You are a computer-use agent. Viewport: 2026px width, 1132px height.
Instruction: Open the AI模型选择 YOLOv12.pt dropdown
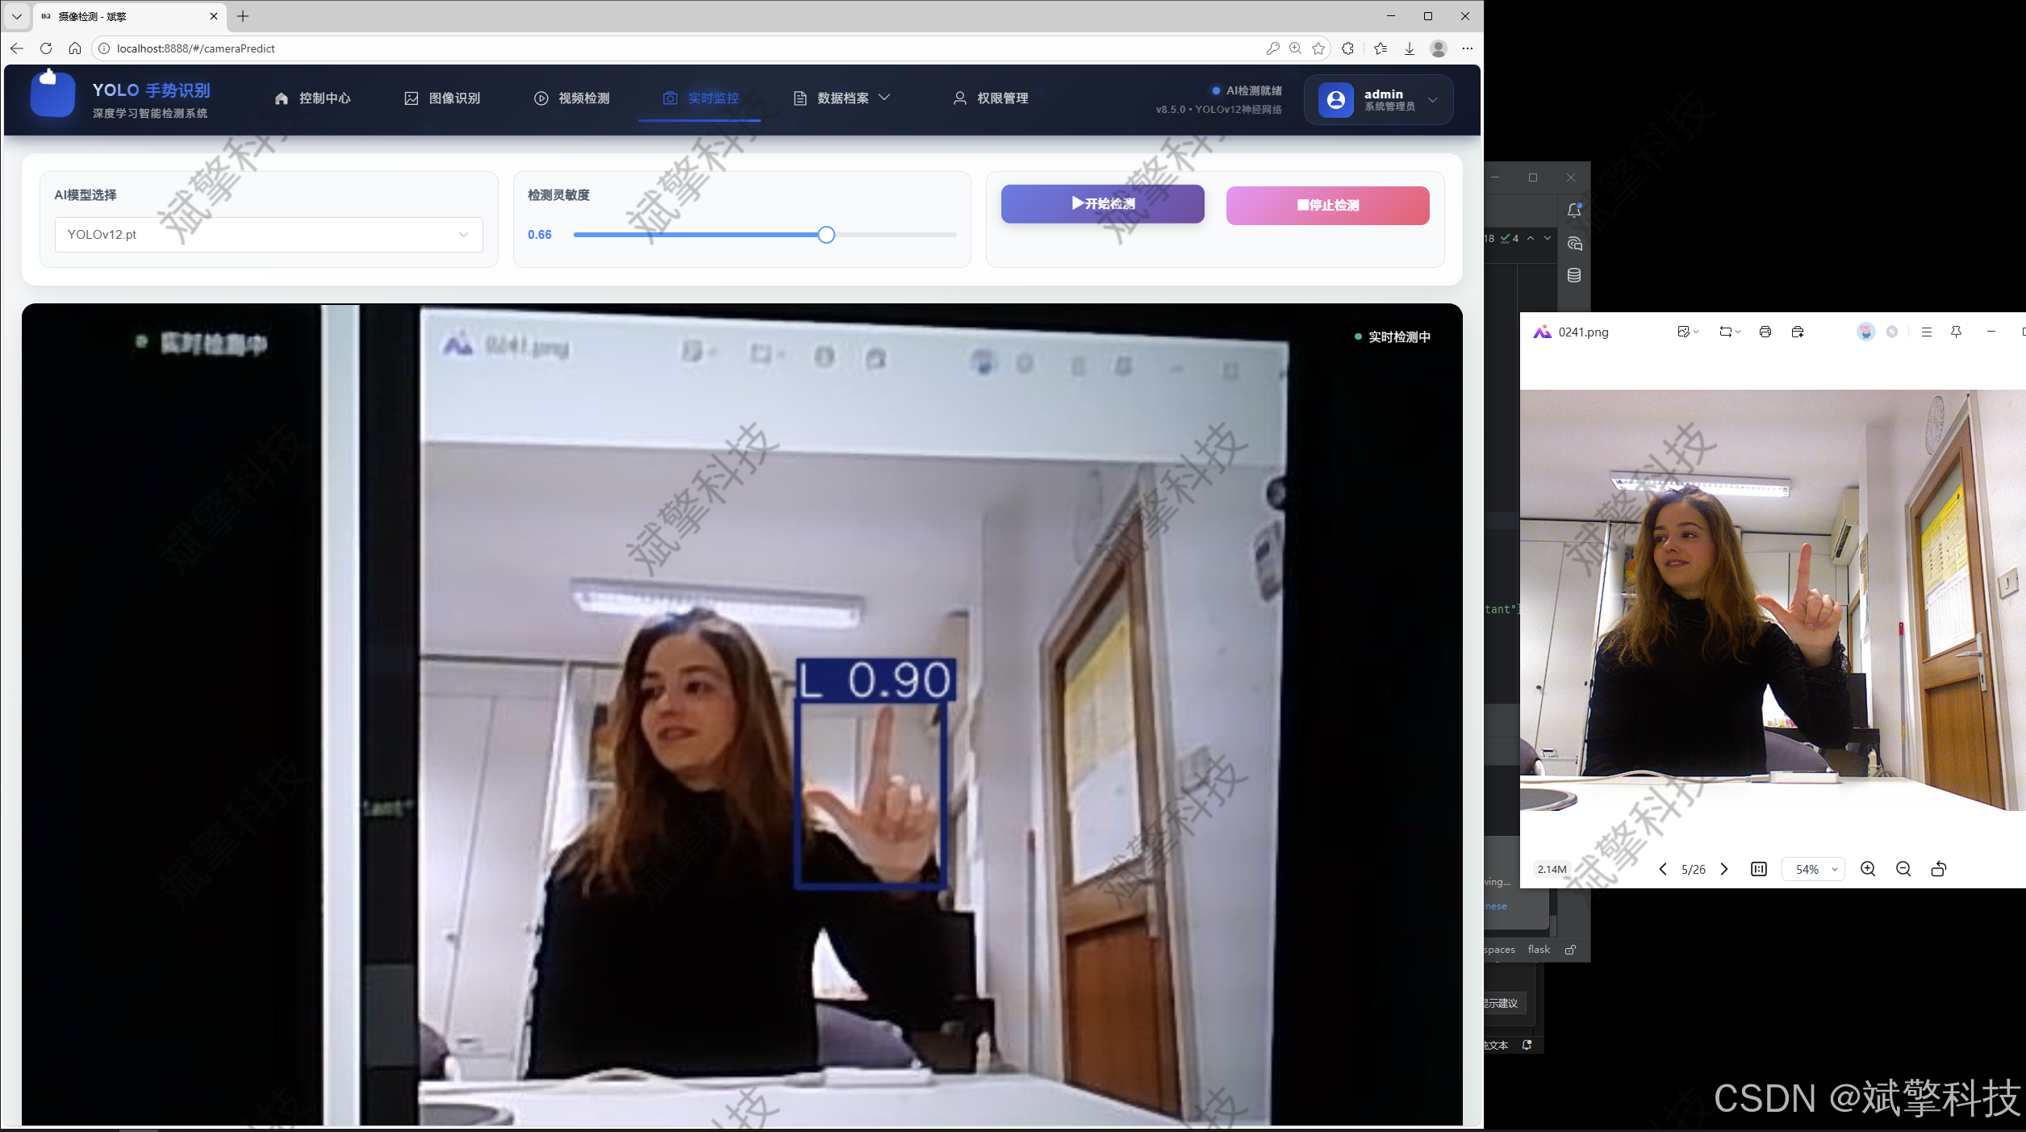269,235
